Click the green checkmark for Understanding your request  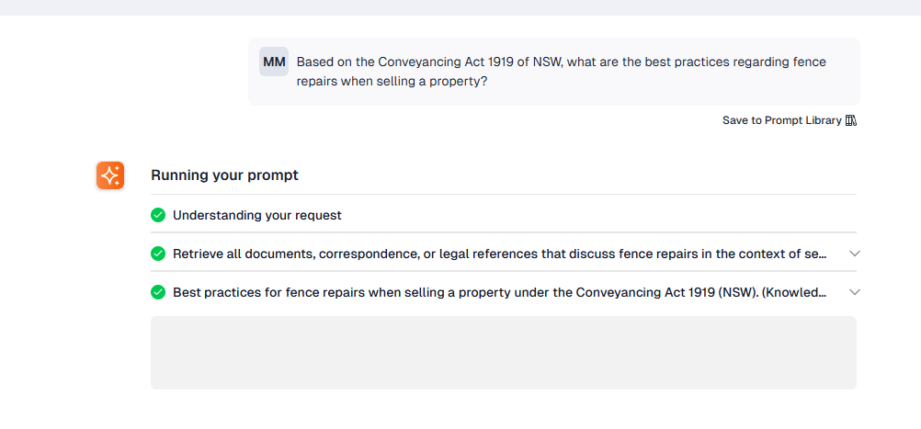[x=158, y=215]
